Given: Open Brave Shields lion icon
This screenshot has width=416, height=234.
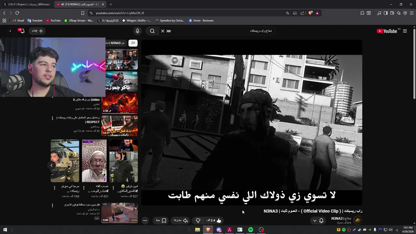Looking at the screenshot, I should pos(310,13).
